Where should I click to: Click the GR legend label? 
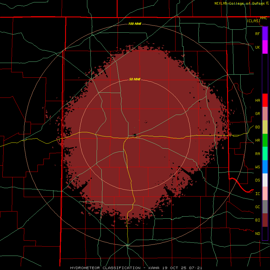click(257, 113)
